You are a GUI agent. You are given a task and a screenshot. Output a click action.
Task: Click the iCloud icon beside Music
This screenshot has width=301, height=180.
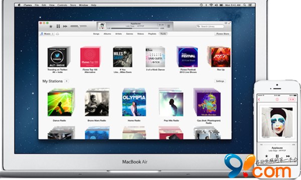coord(57,34)
